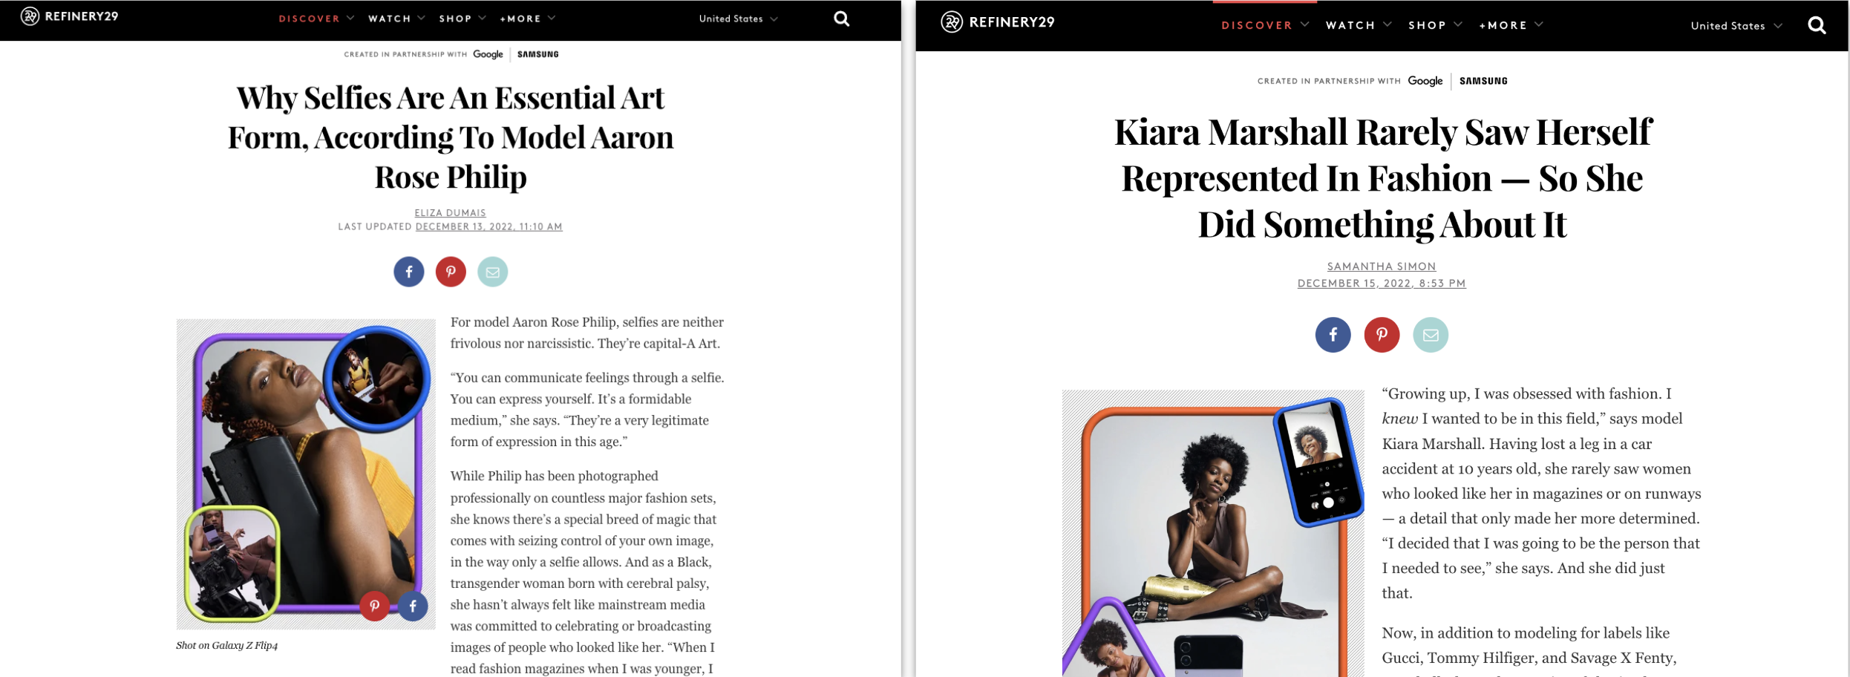Open search in the right window
This screenshot has width=1850, height=677.
pos(1817,26)
